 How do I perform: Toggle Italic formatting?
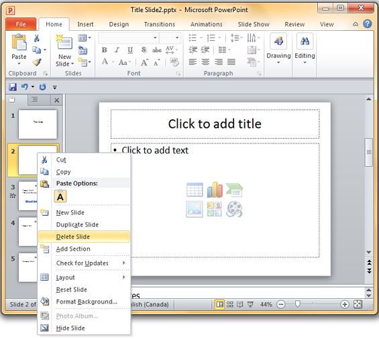click(x=117, y=50)
